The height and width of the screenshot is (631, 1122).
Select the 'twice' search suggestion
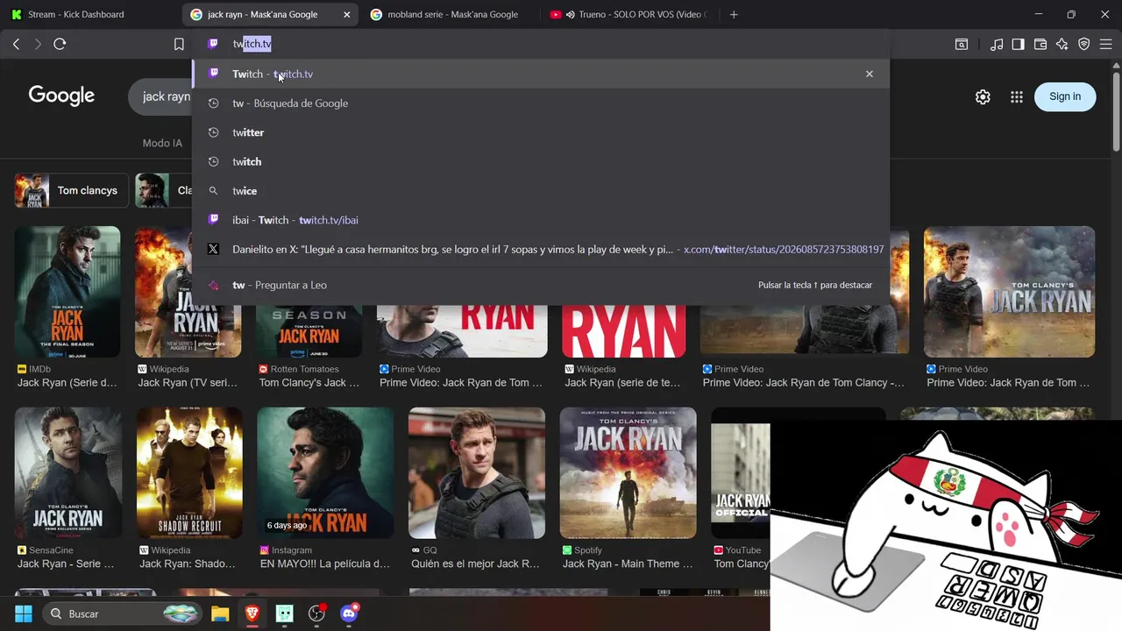coord(541,191)
